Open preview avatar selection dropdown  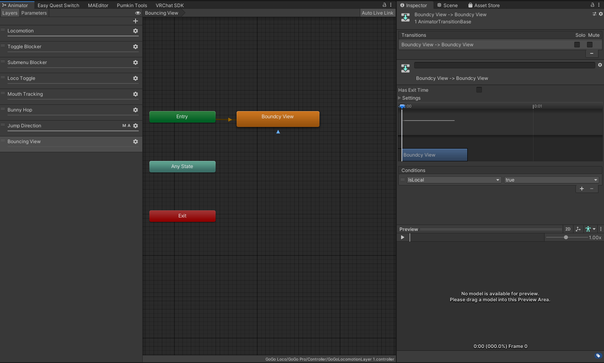[x=591, y=229]
